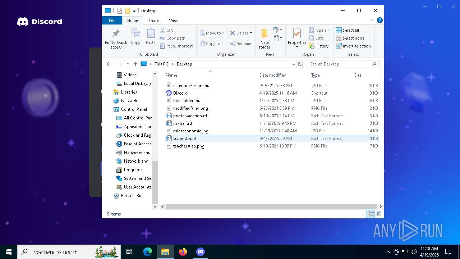Expand address bar previous locations dropdown
This screenshot has width=460, height=259.
click(294, 64)
